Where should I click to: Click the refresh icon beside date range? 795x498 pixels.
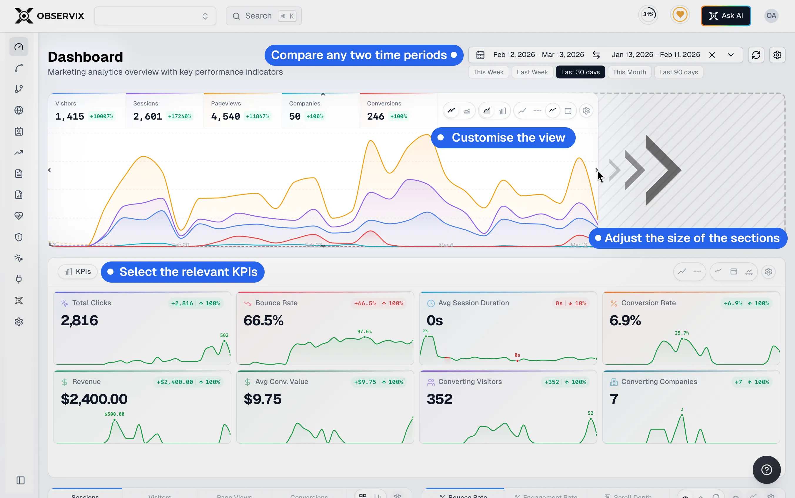[756, 55]
